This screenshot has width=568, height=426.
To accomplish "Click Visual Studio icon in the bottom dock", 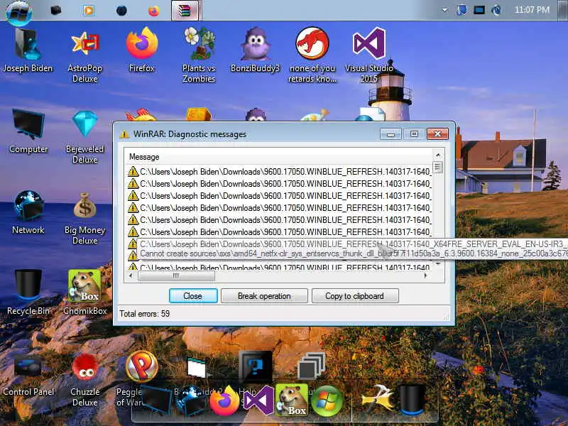I will 258,400.
